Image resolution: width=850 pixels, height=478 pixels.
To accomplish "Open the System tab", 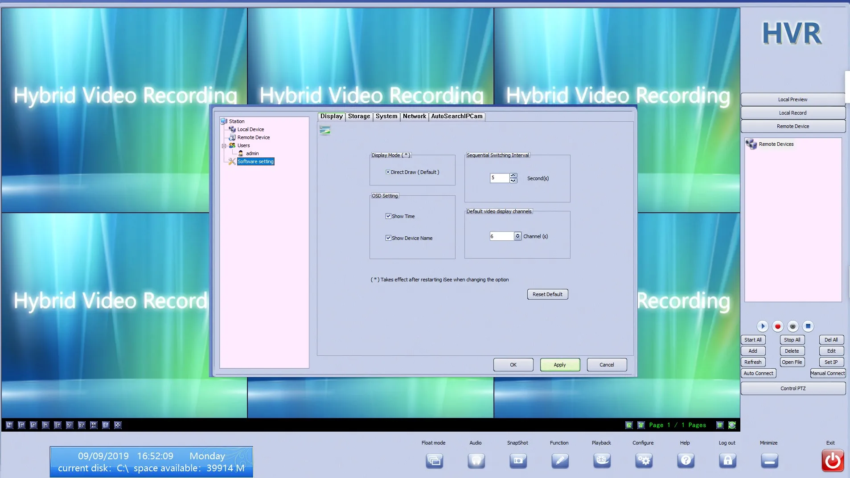I will coord(386,116).
